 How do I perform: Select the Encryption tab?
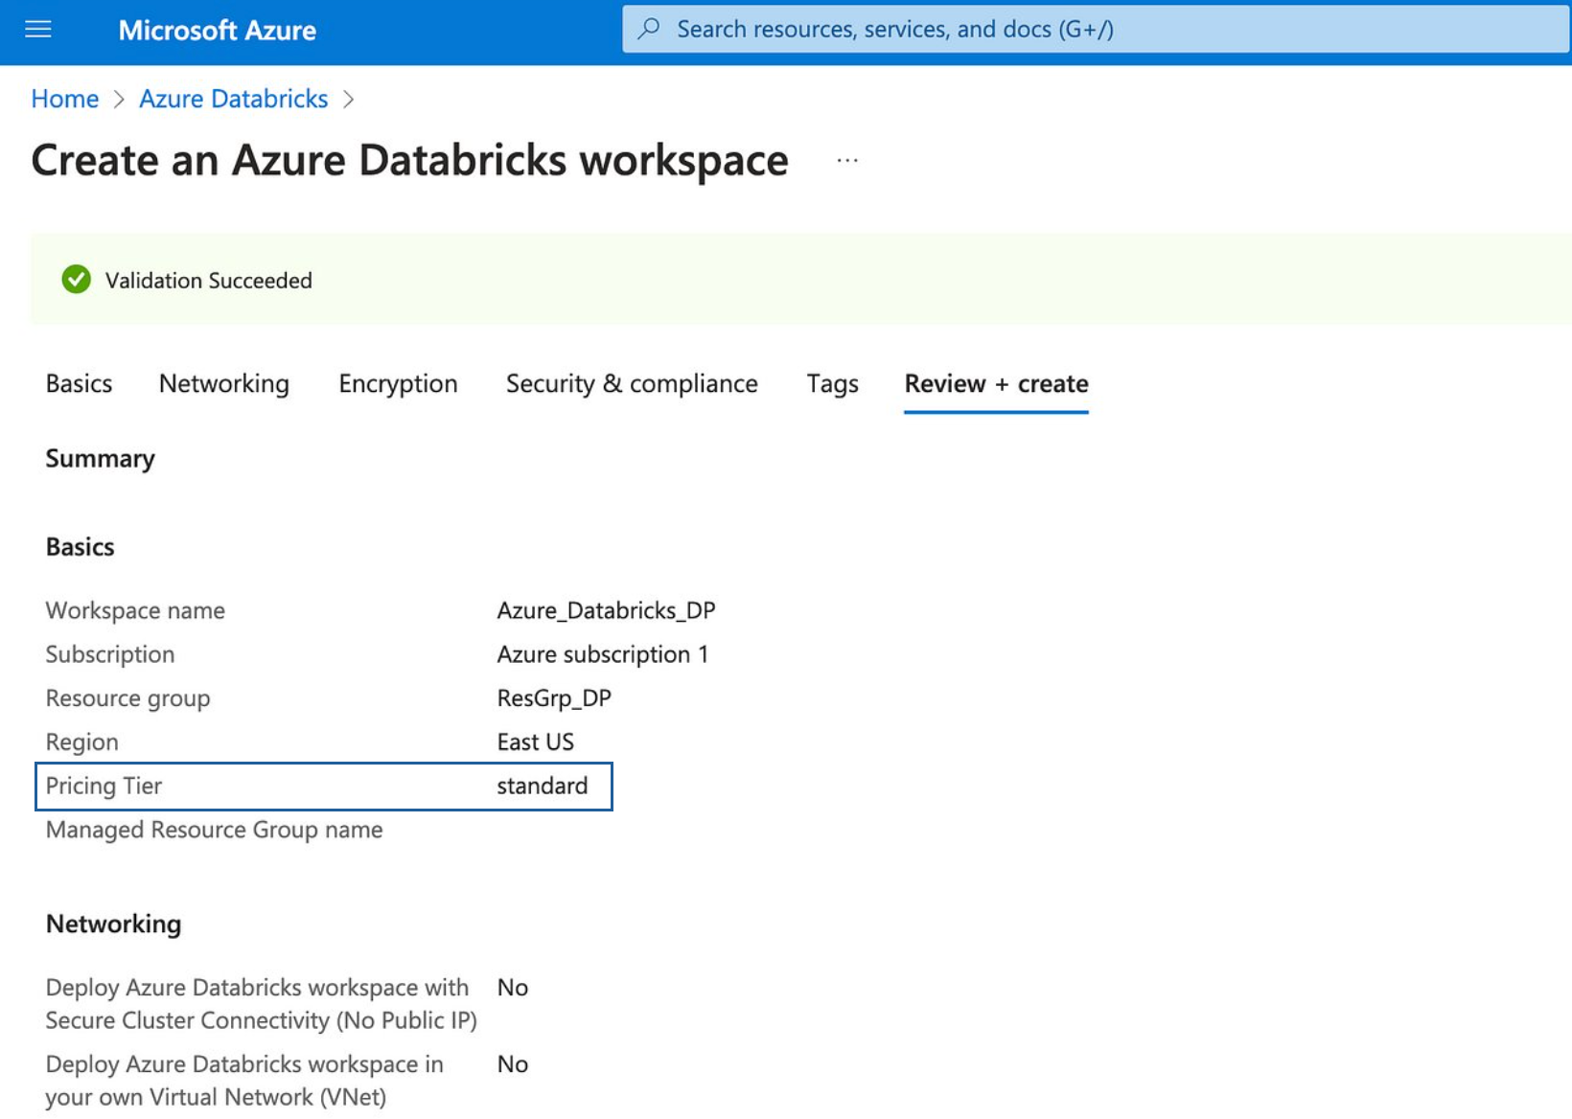coord(398,383)
